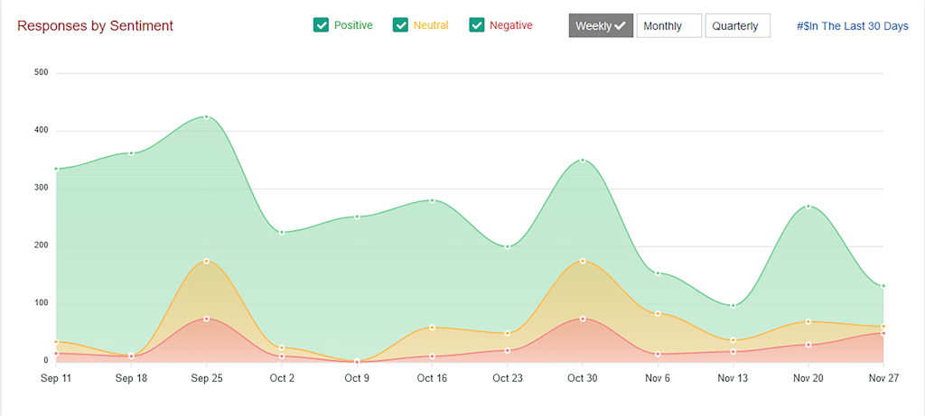Click the Positive data point at Sep 25

pyautogui.click(x=207, y=116)
